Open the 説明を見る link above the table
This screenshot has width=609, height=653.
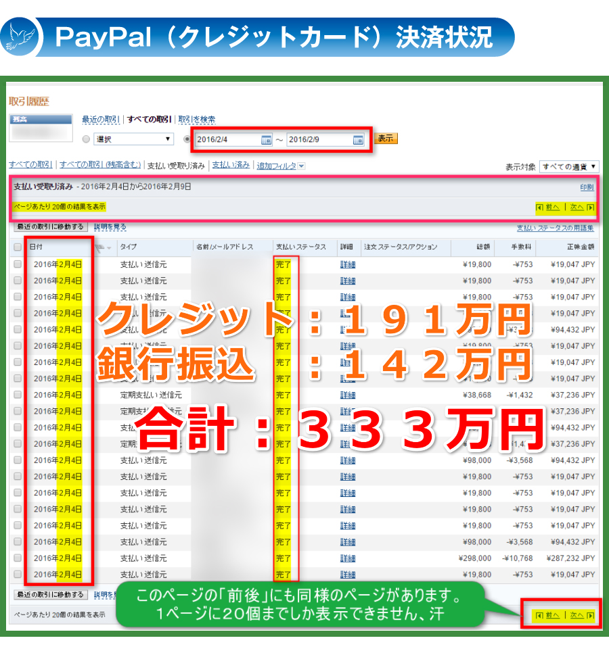coord(110,227)
